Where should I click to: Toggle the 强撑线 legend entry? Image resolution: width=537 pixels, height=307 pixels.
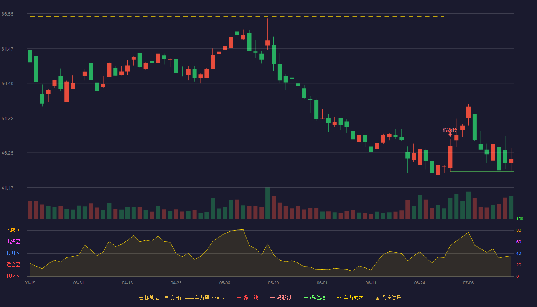coord(314,298)
